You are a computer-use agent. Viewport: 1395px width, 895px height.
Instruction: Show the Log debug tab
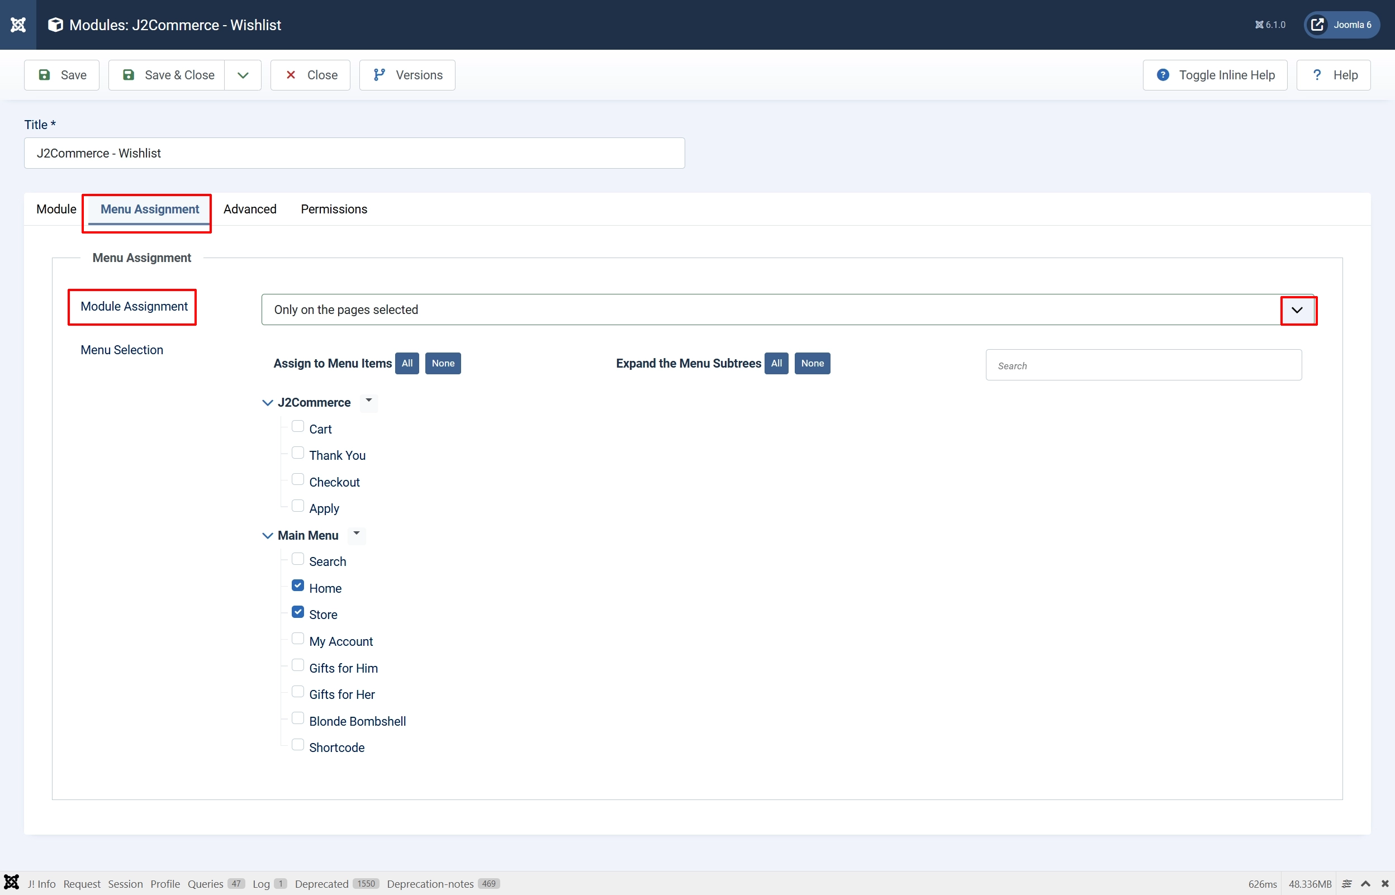click(269, 884)
